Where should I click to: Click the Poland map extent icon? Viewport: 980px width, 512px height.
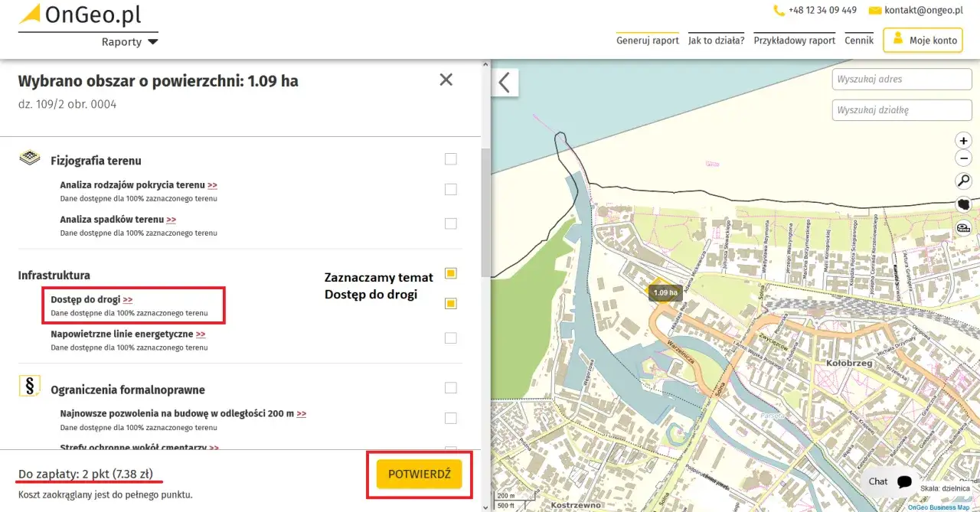pyautogui.click(x=963, y=204)
